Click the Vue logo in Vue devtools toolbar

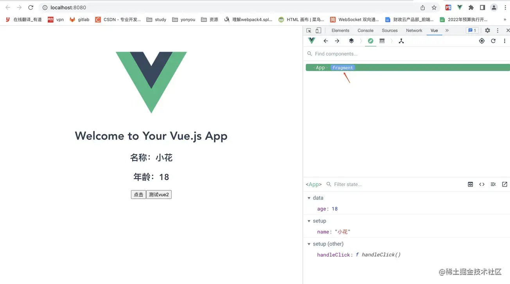[312, 41]
